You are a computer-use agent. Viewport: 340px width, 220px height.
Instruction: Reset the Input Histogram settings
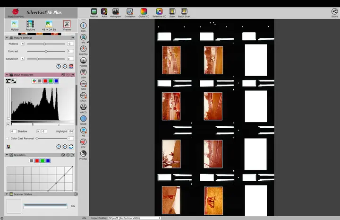pyautogui.click(x=71, y=147)
